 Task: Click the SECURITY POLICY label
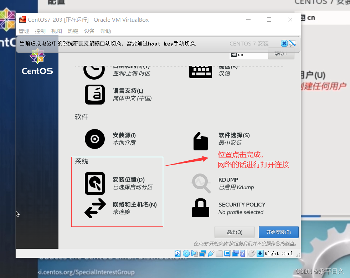pos(242,204)
